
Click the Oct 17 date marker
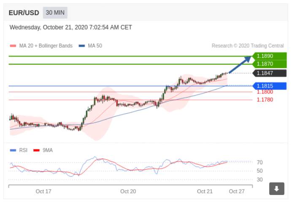click(43, 191)
